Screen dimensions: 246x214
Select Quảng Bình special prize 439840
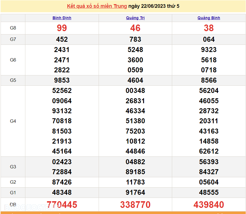209,205
